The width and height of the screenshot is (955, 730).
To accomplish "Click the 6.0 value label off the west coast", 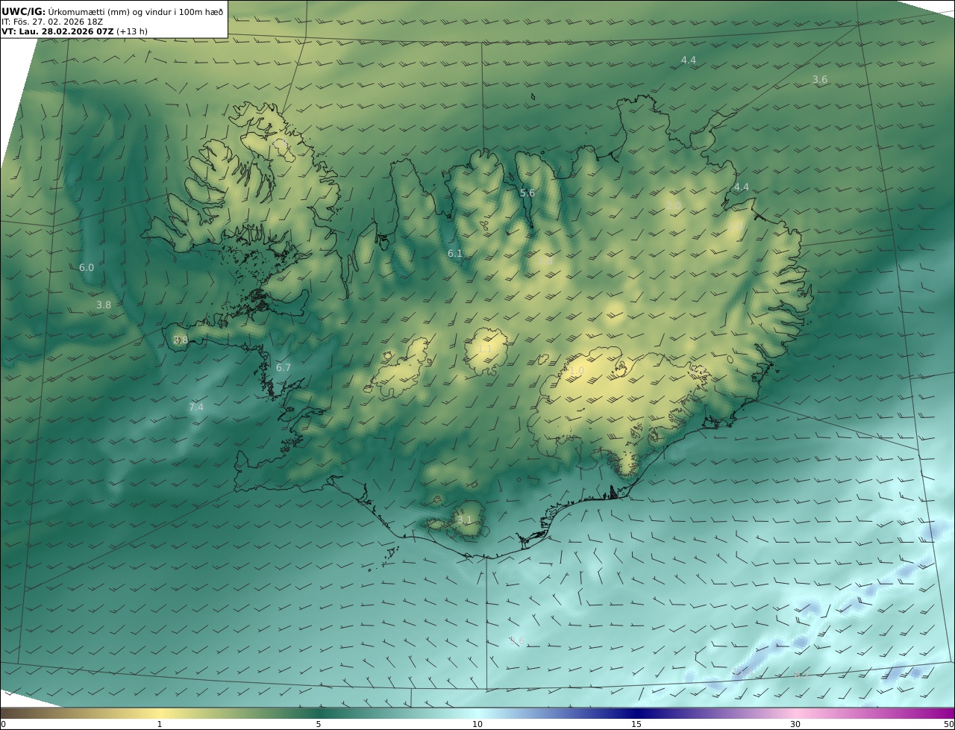I will pos(87,267).
